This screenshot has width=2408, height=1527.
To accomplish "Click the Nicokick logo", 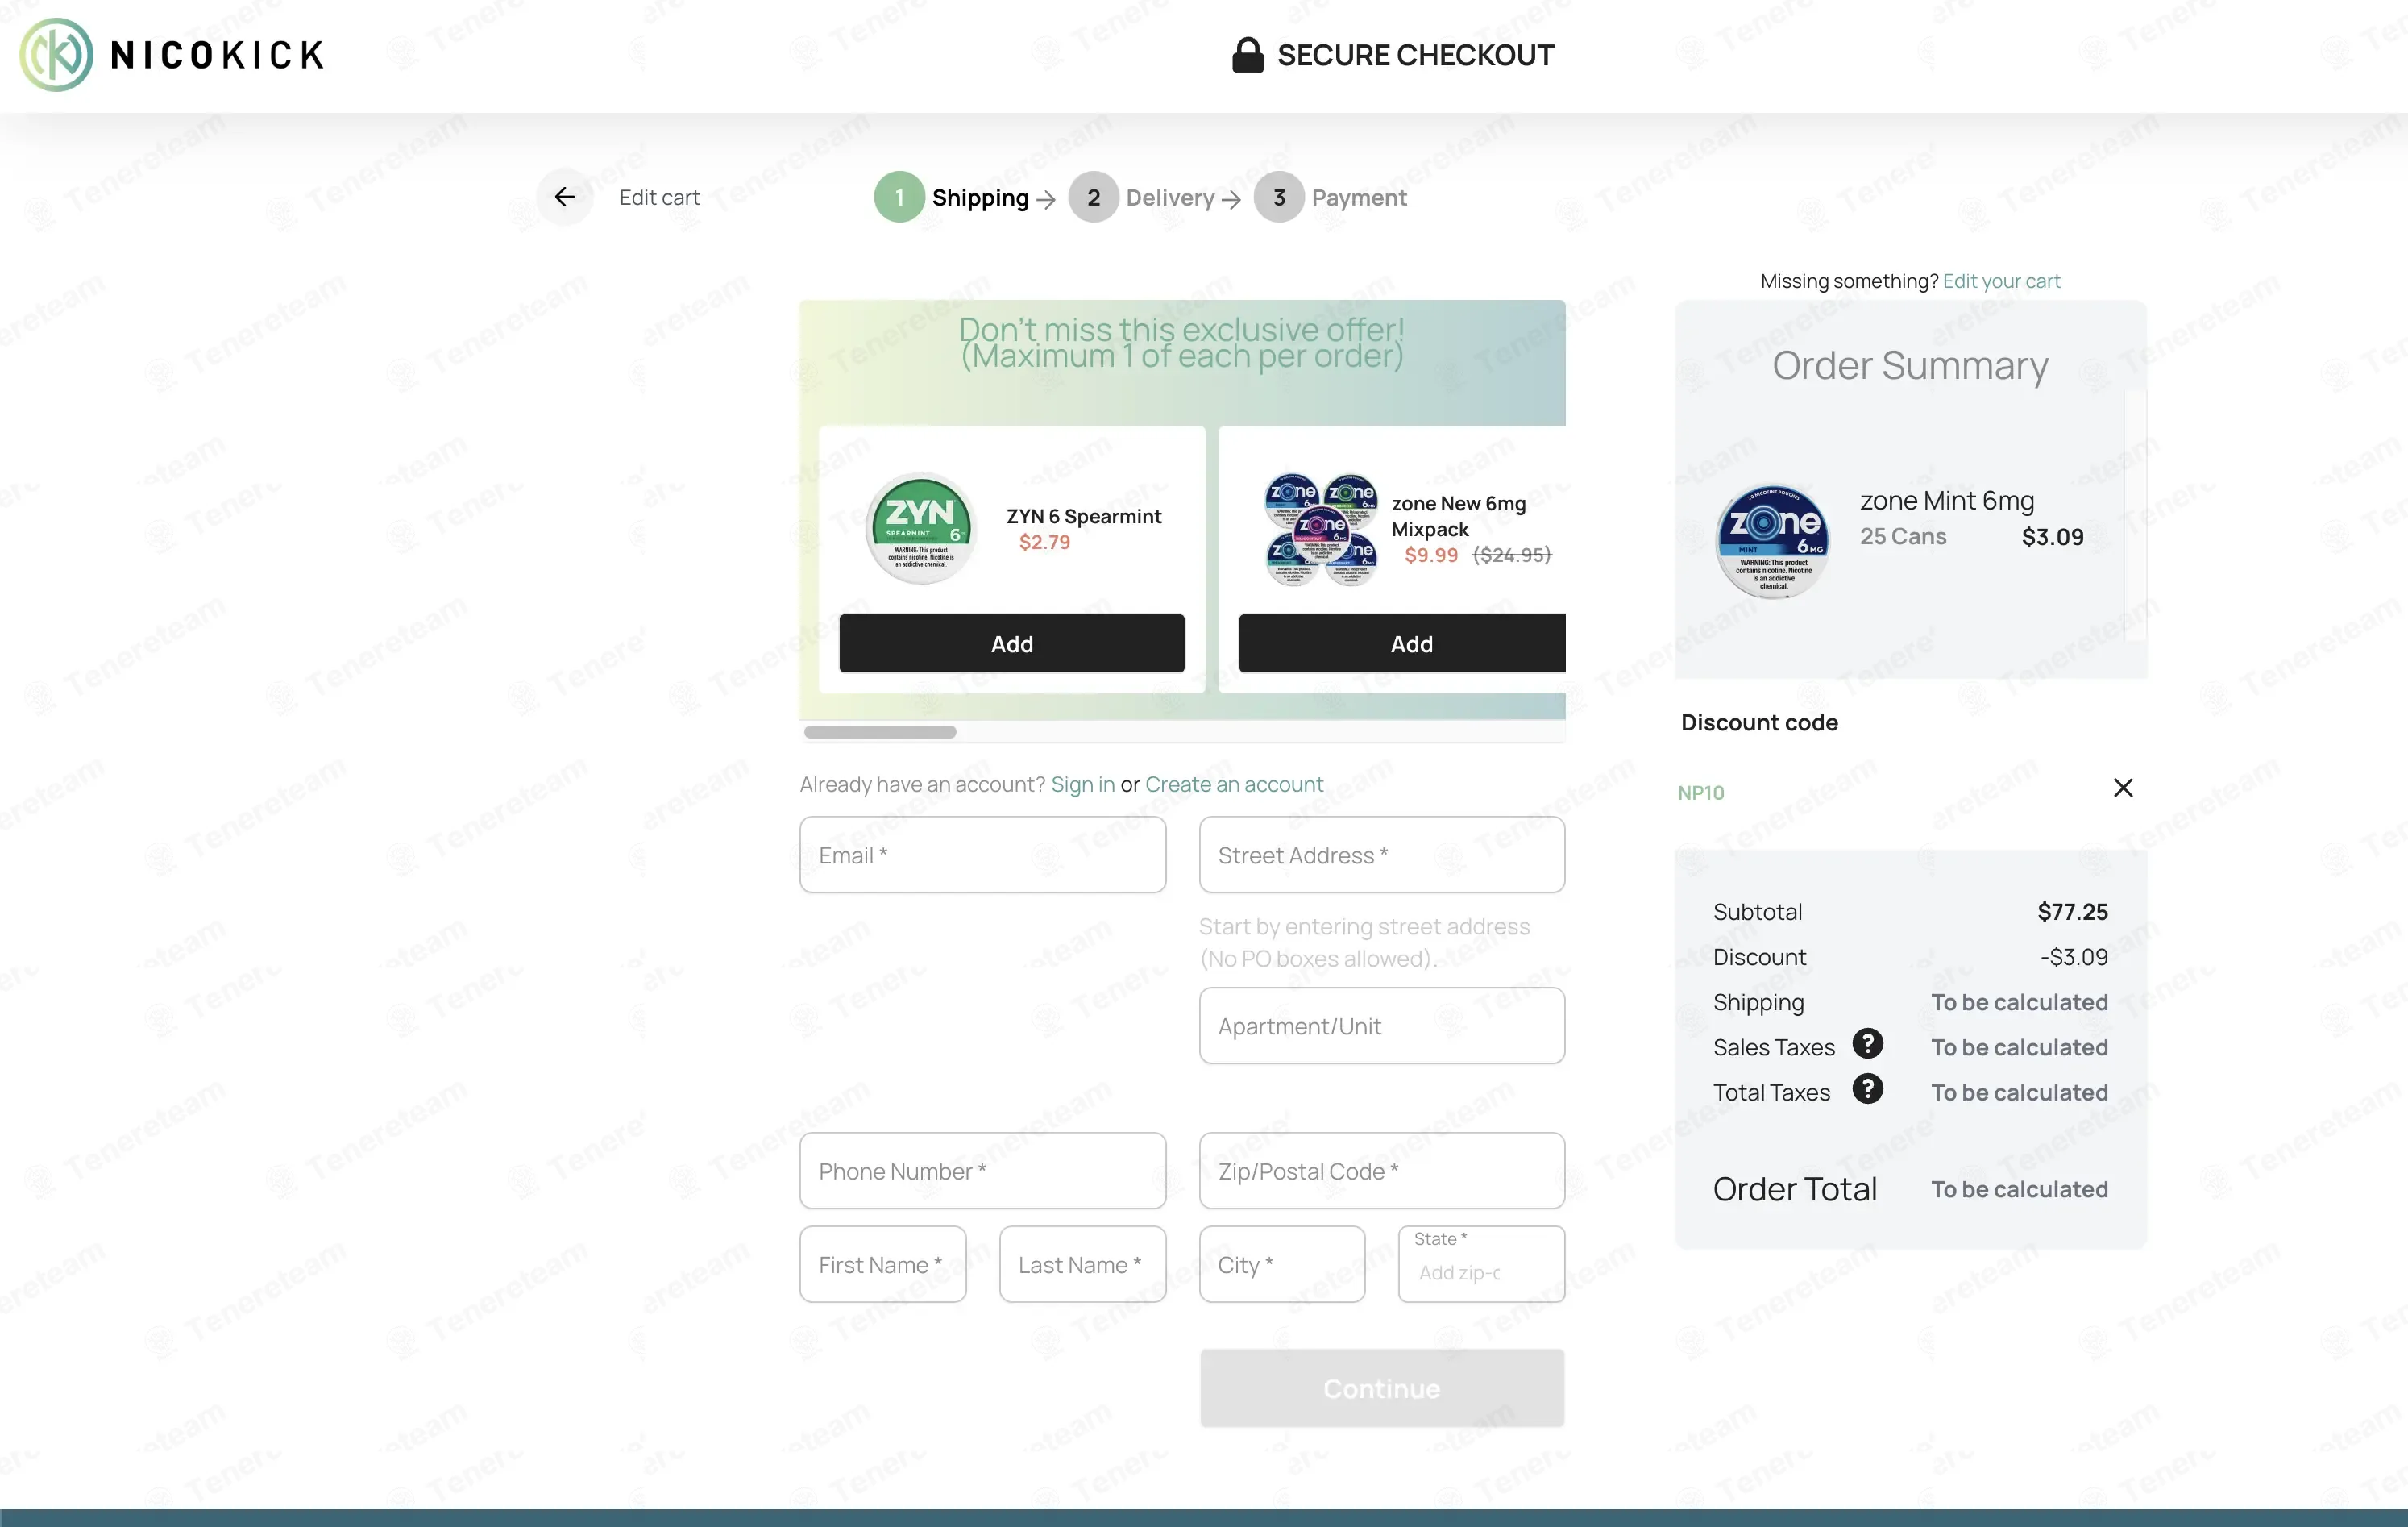I will tap(172, 55).
